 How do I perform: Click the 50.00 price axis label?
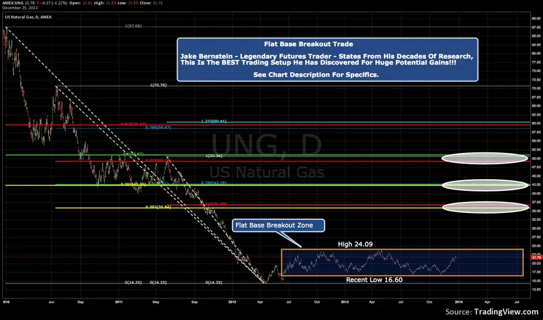(x=536, y=158)
